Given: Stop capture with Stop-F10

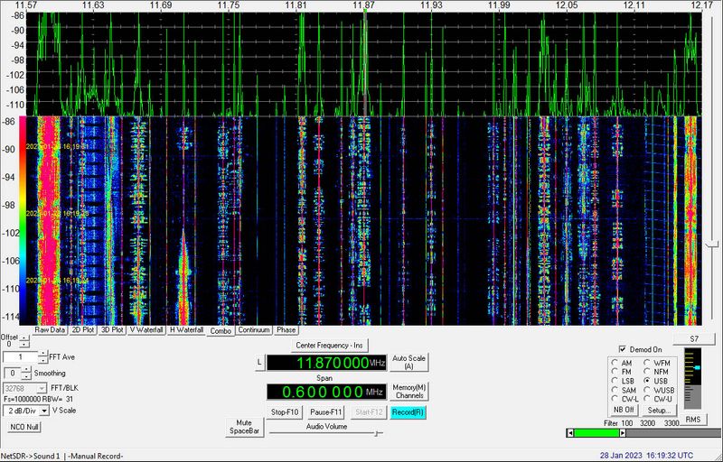Looking at the screenshot, I should 285,412.
